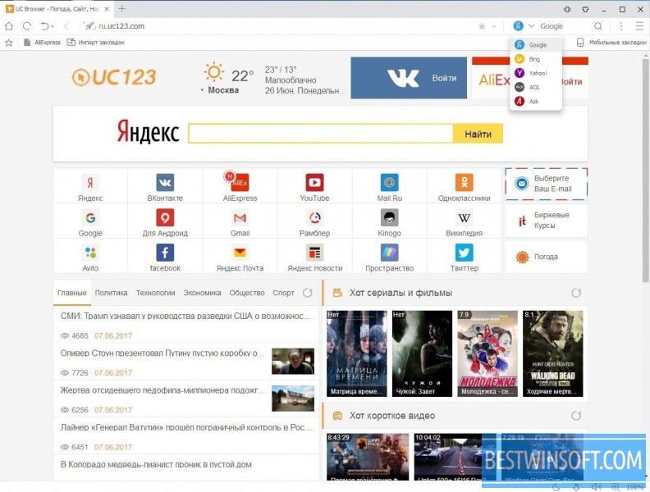Open the AliExpress shortcut tile
Screen dimensions: 650x492
[240, 186]
